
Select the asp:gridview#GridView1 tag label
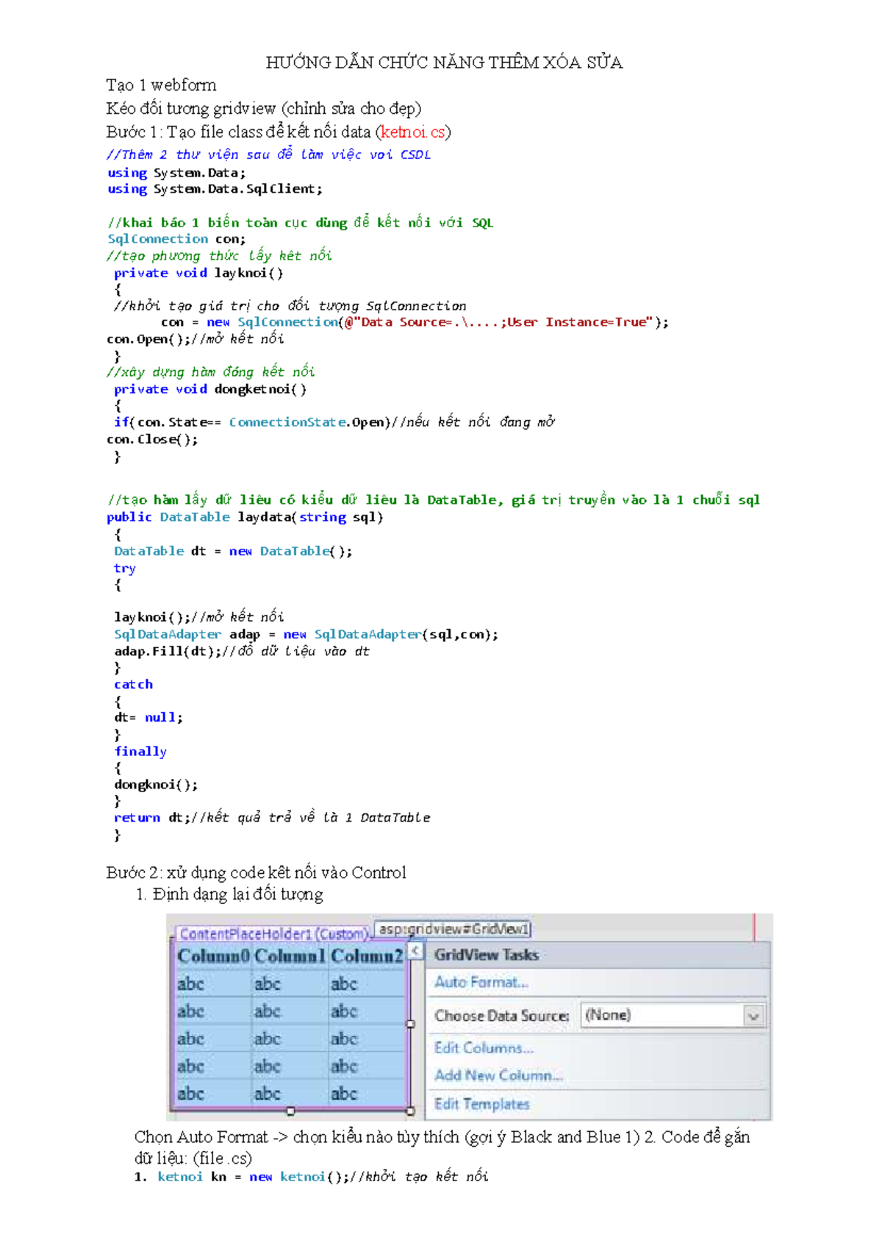tap(453, 929)
